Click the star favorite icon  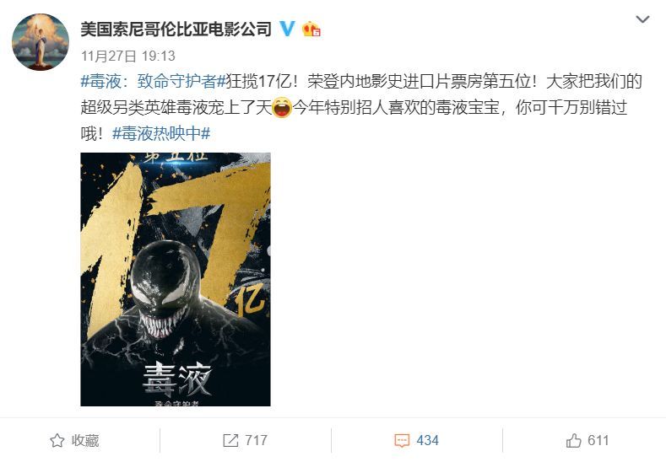tap(57, 440)
